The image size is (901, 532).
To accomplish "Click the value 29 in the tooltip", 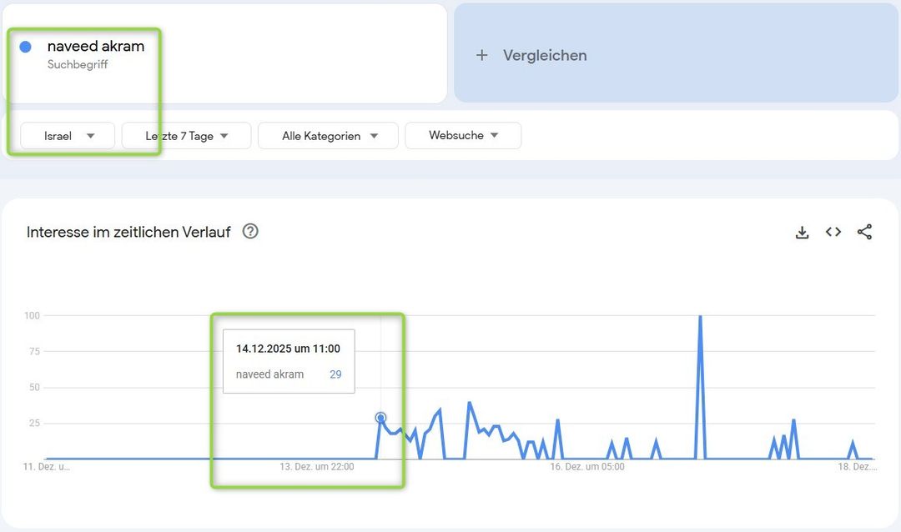I will pyautogui.click(x=335, y=374).
